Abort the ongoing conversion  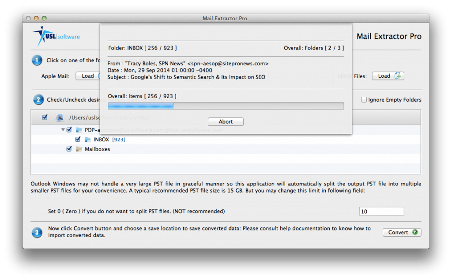pyautogui.click(x=226, y=121)
